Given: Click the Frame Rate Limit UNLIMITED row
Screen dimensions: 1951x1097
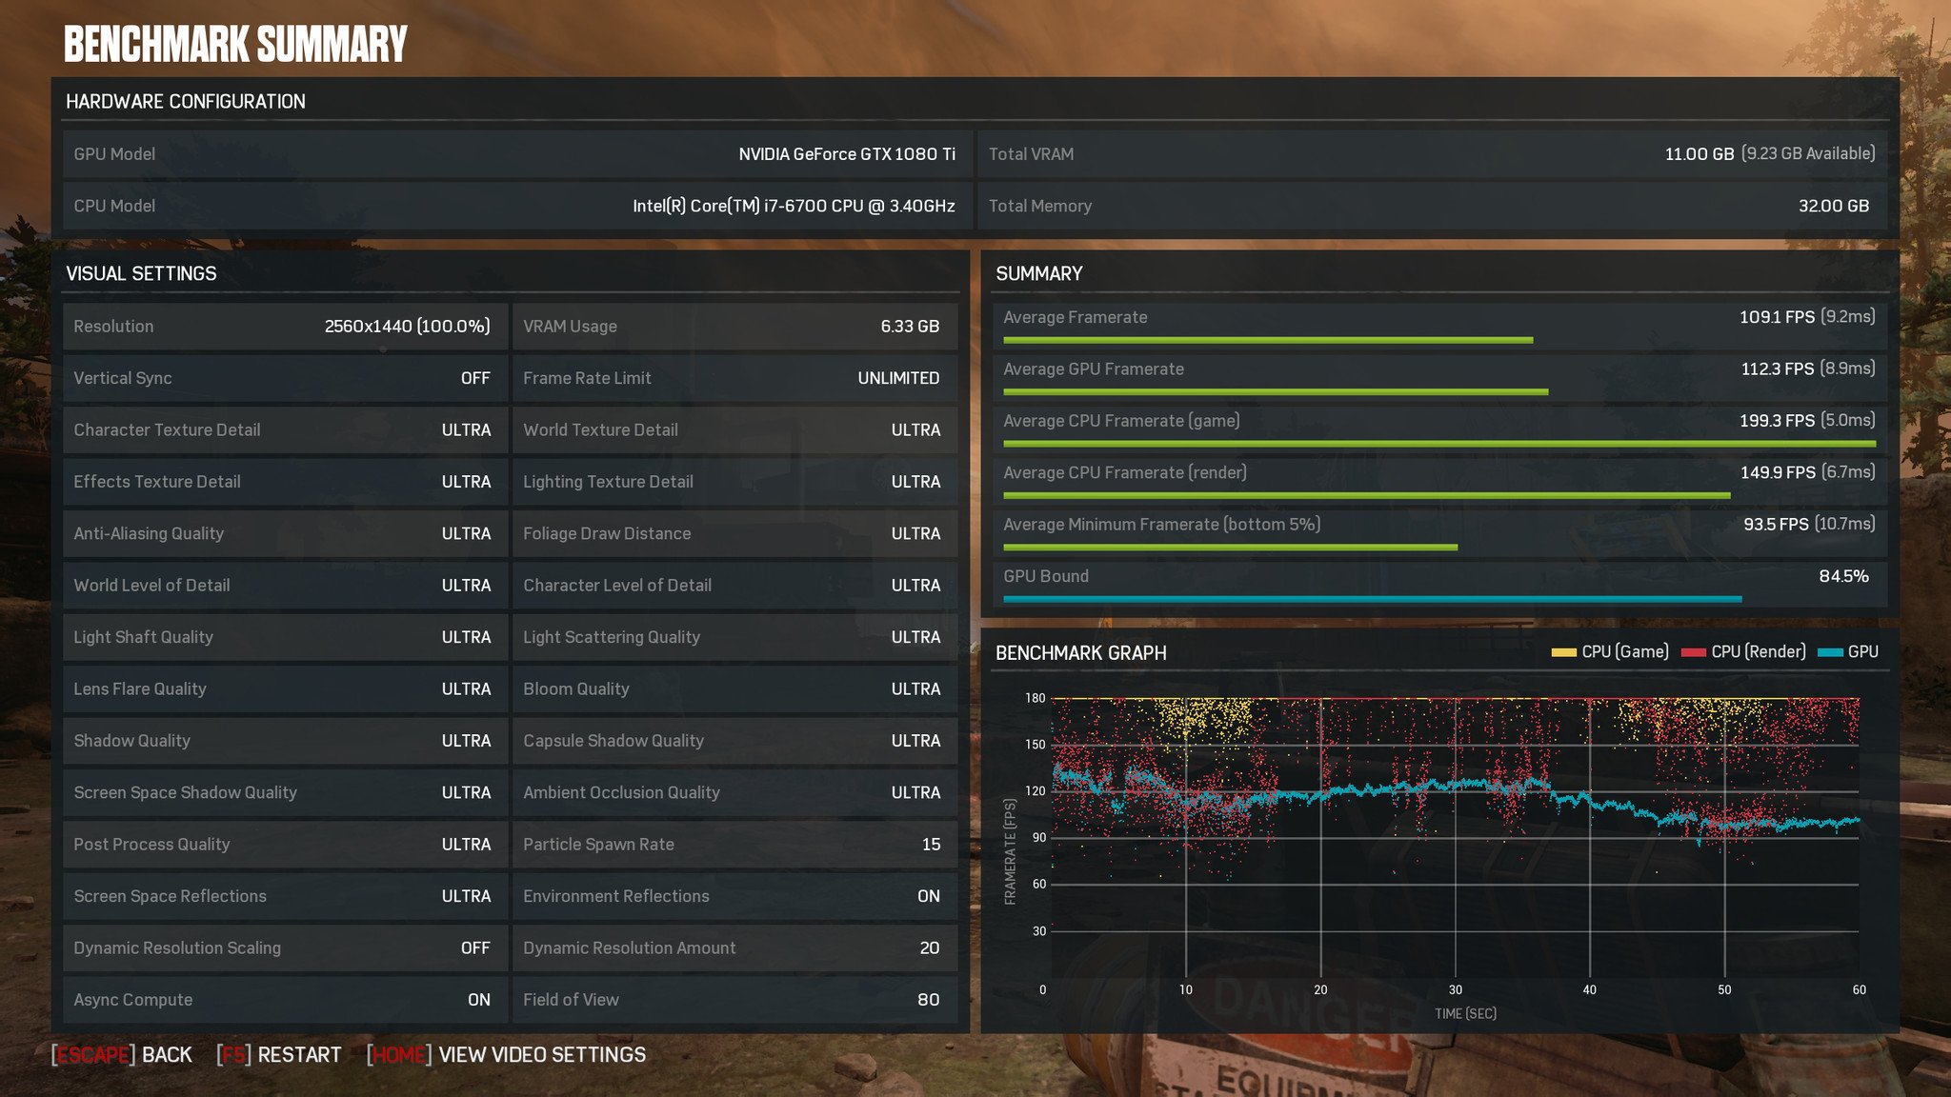Looking at the screenshot, I should (732, 378).
